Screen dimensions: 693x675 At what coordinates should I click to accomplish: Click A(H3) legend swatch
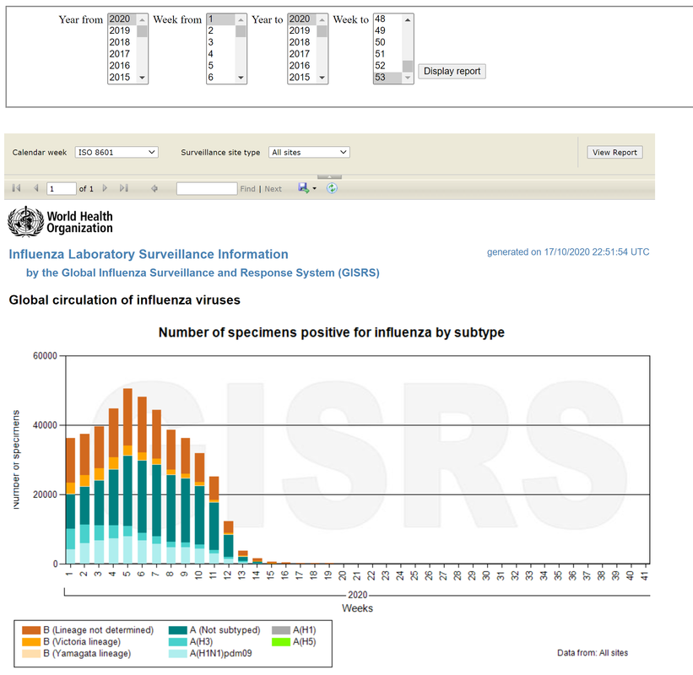[x=177, y=642]
